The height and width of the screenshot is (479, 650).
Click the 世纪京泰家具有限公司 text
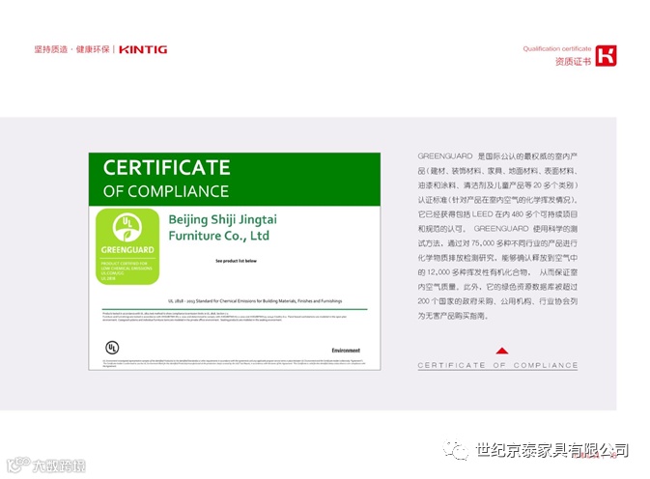coord(552,450)
